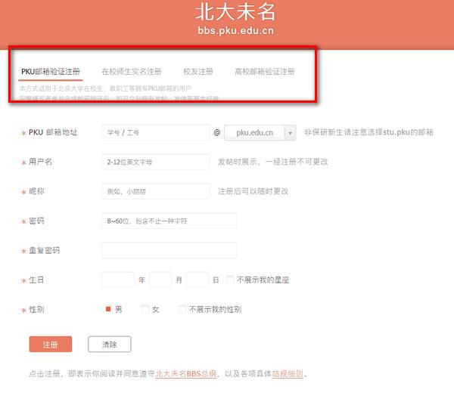Image resolution: width=454 pixels, height=399 pixels.
Task: Expand the pku.edu.cn domain dropdown
Action: 290,132
